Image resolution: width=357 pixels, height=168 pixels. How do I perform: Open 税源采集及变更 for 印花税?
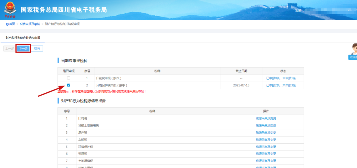266,118
